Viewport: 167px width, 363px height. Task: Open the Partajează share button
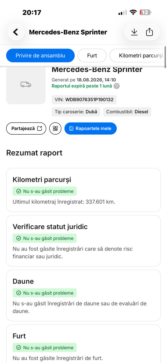pyautogui.click(x=26, y=128)
